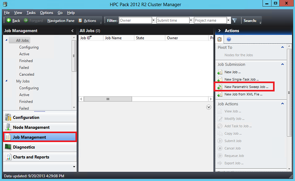This screenshot has width=295, height=181.
Task: Click into the Owner filter field
Action: click(136, 20)
